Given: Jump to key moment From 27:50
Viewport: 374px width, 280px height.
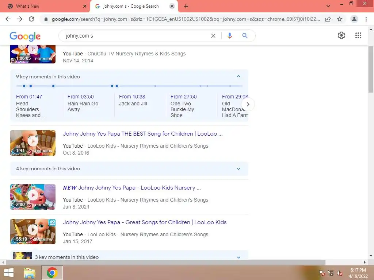Looking at the screenshot, I should tap(184, 97).
